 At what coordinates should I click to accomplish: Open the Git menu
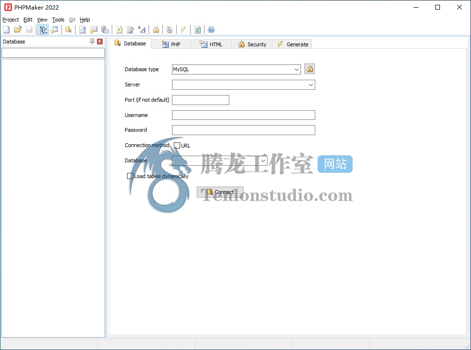(x=72, y=20)
